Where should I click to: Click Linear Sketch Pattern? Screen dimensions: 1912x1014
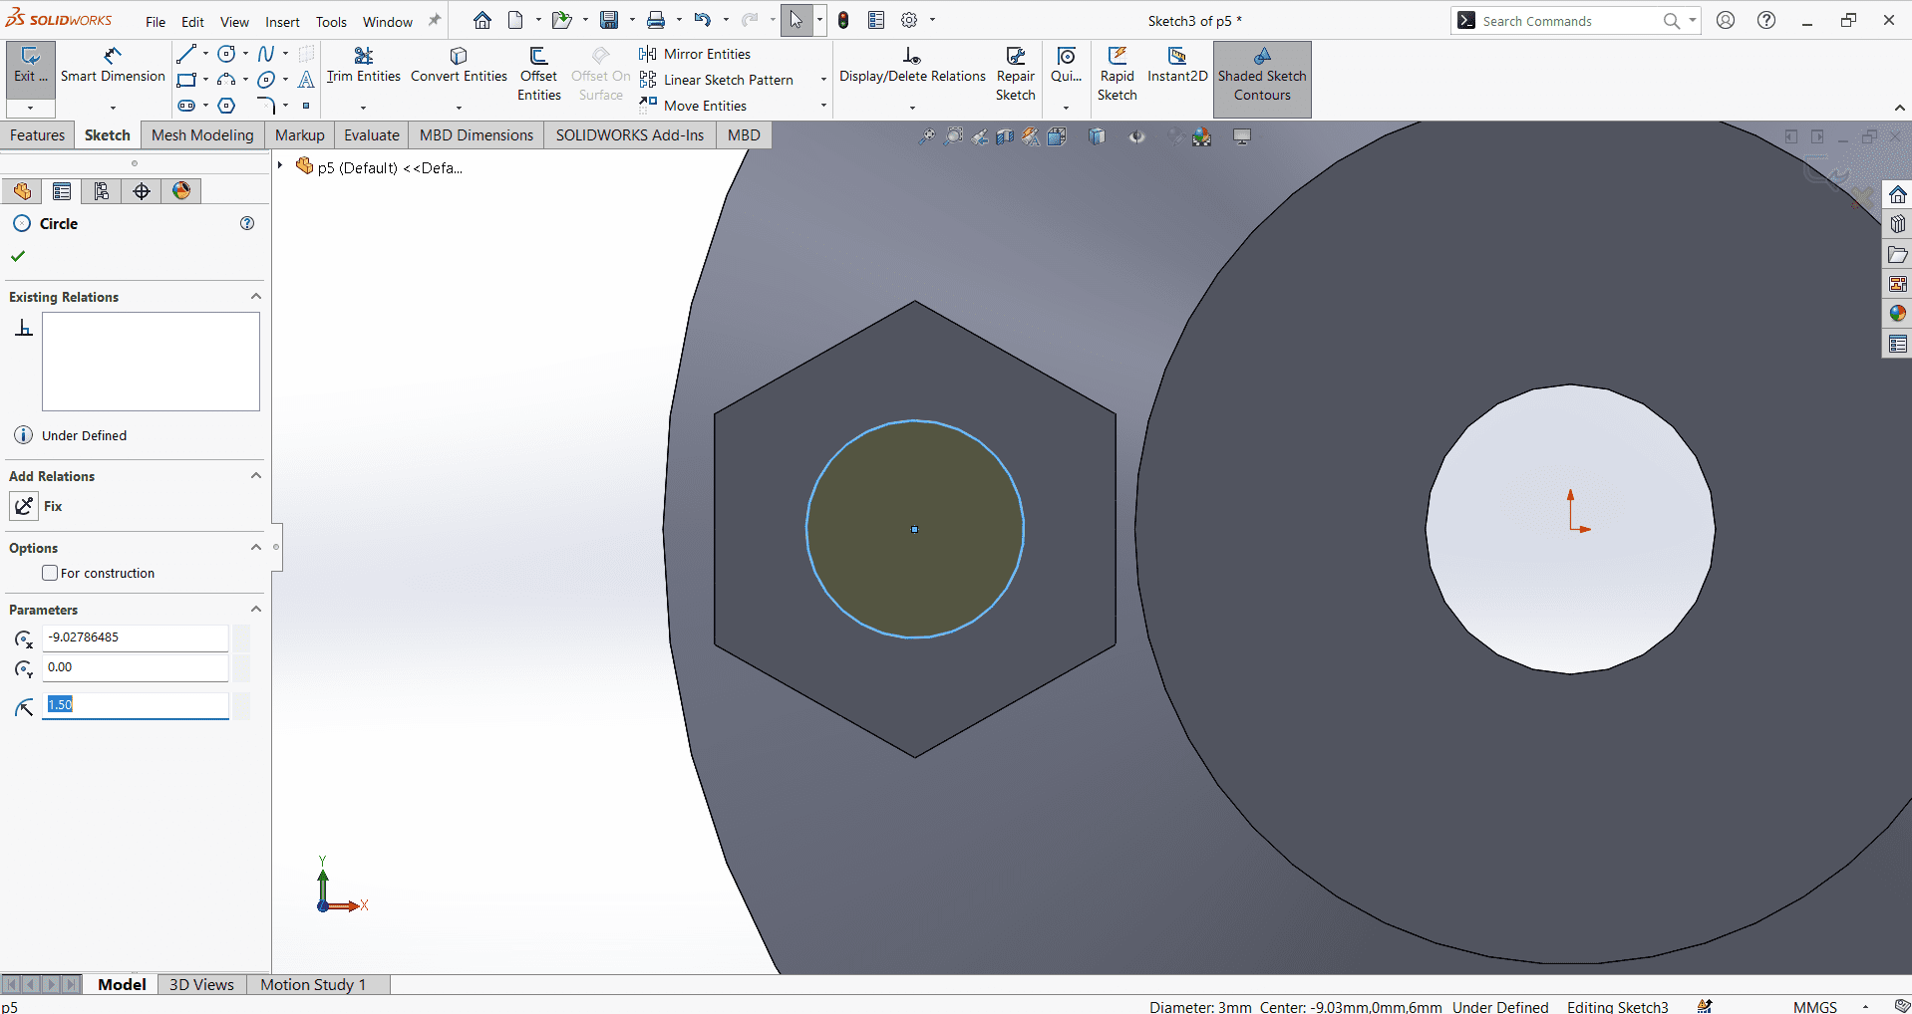(x=716, y=80)
